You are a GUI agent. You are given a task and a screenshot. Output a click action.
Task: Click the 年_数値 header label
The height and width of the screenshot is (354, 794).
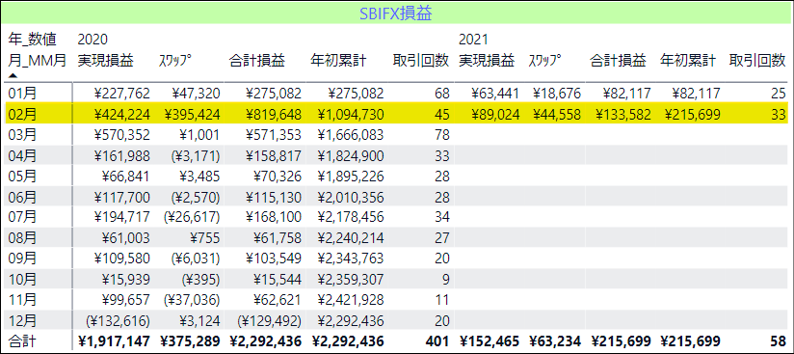click(33, 39)
